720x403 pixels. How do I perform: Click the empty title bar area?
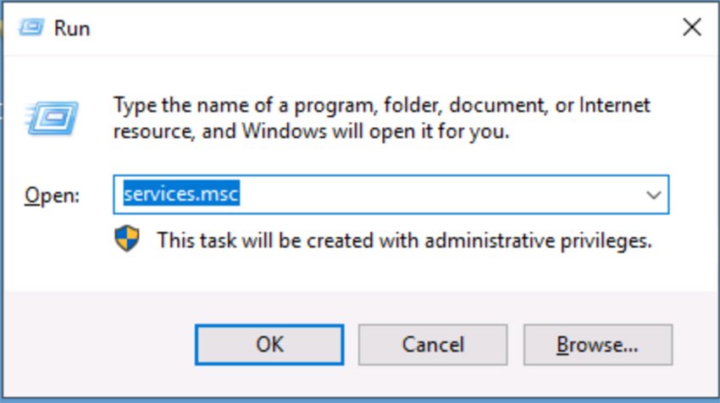tap(381, 27)
